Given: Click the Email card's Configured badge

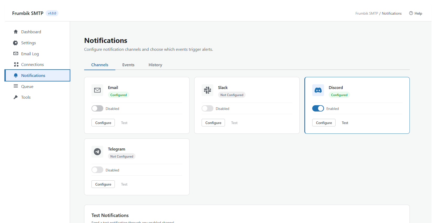Looking at the screenshot, I should pos(118,95).
